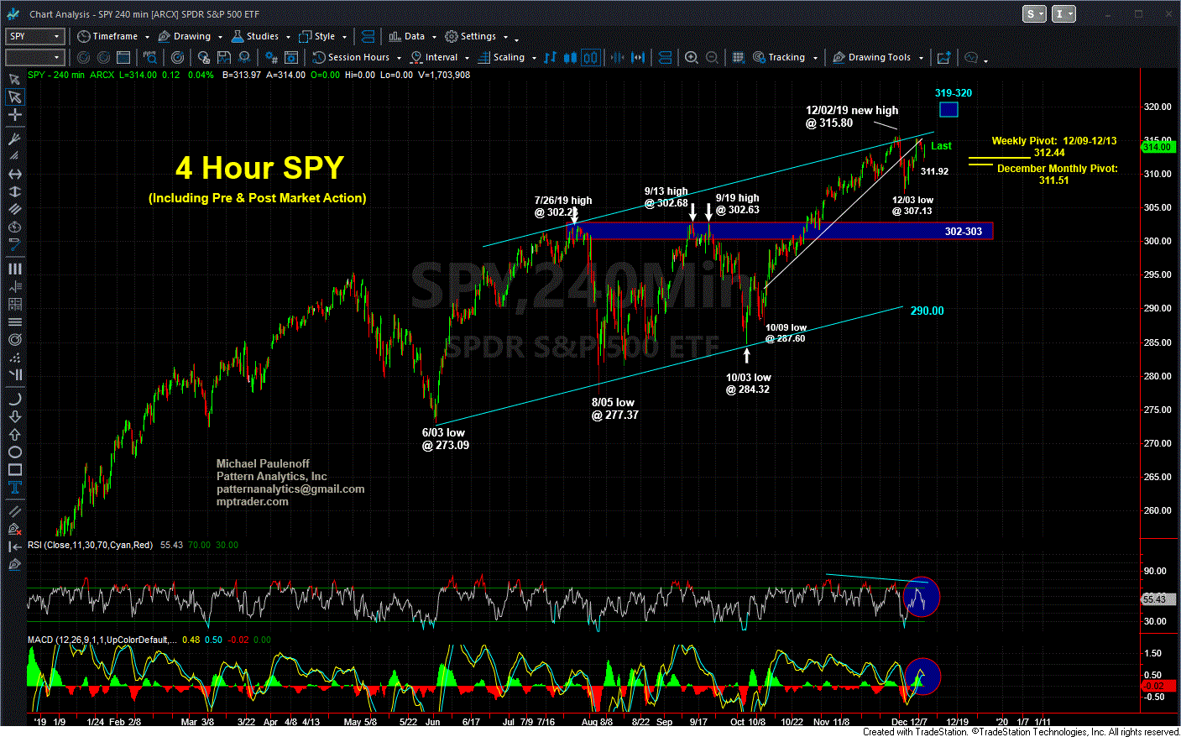Open the S dropdown in the title bar
The width and height of the screenshot is (1181, 737).
pos(1034,13)
